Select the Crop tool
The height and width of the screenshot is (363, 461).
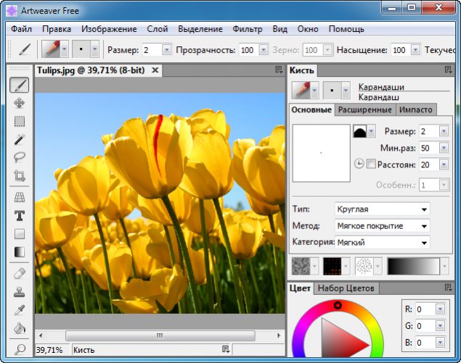coord(20,175)
